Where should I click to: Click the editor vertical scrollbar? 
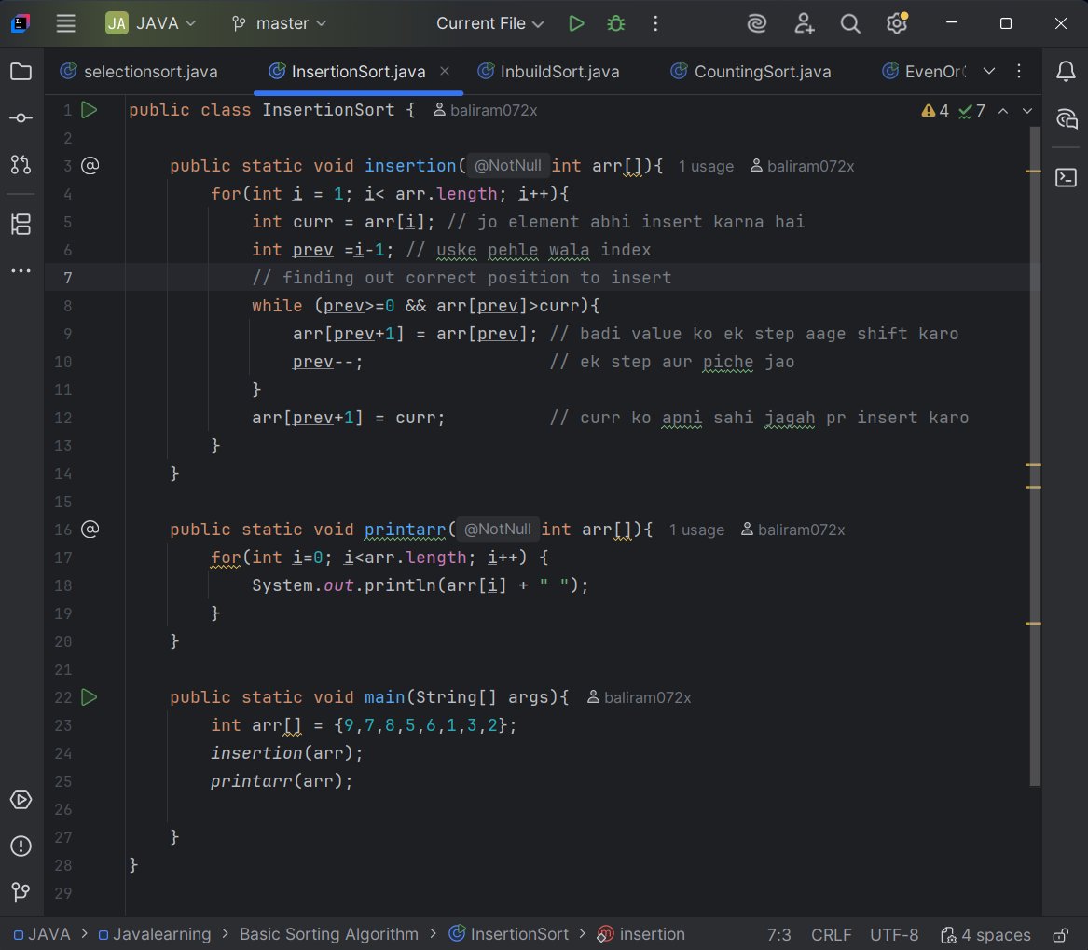coord(1035,456)
